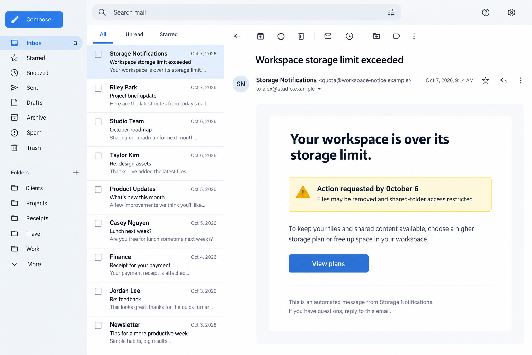Select the Storage Notifications email checkbox
Image resolution: width=532 pixels, height=355 pixels.
98,54
